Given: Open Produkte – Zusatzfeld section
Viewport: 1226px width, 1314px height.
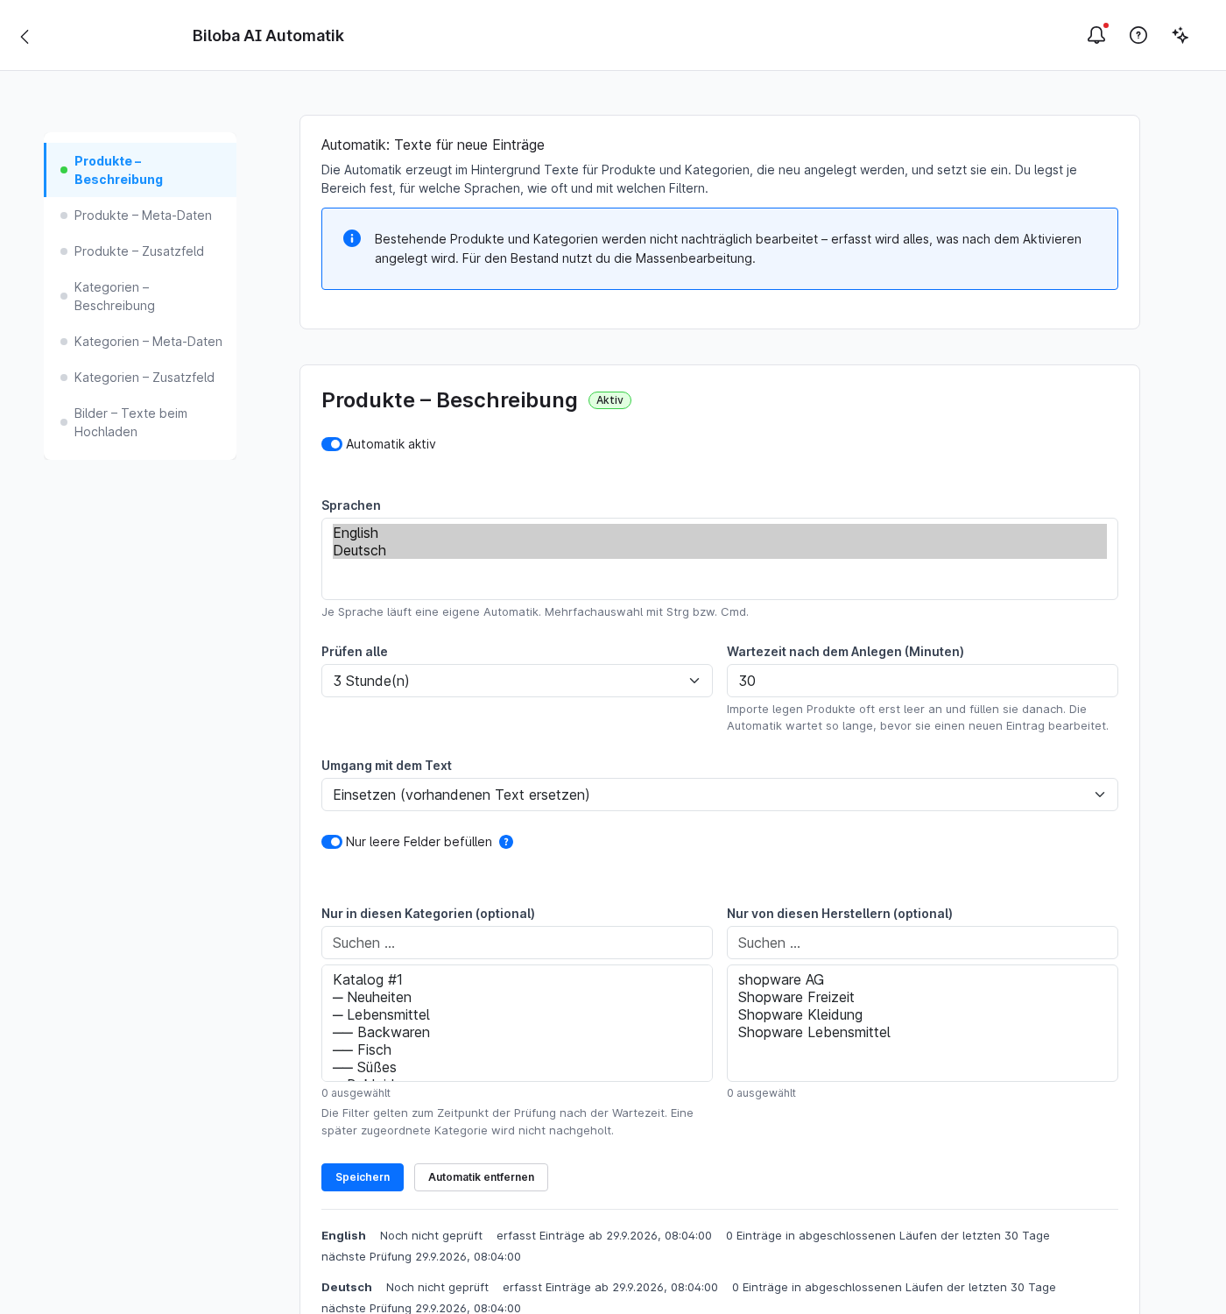Looking at the screenshot, I should (140, 251).
